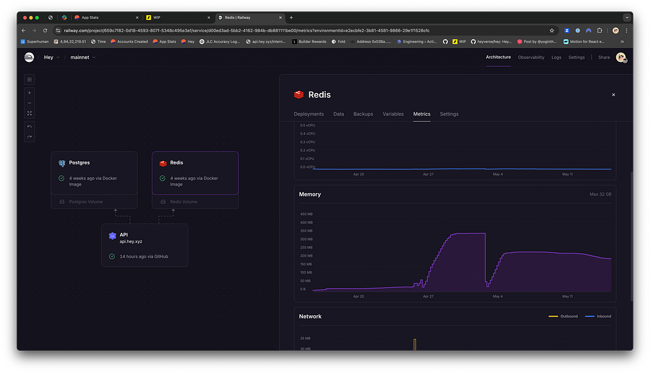Zoom out on the architecture canvas
This screenshot has height=373, width=650.
(x=29, y=103)
